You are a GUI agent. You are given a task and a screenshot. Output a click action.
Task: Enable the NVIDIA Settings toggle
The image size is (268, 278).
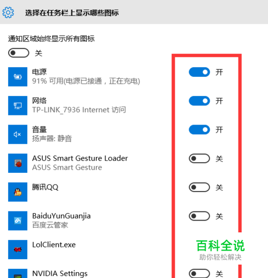click(x=199, y=273)
